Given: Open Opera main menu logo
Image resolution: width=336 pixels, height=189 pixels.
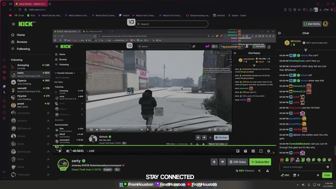Looking at the screenshot, I should (4, 4).
